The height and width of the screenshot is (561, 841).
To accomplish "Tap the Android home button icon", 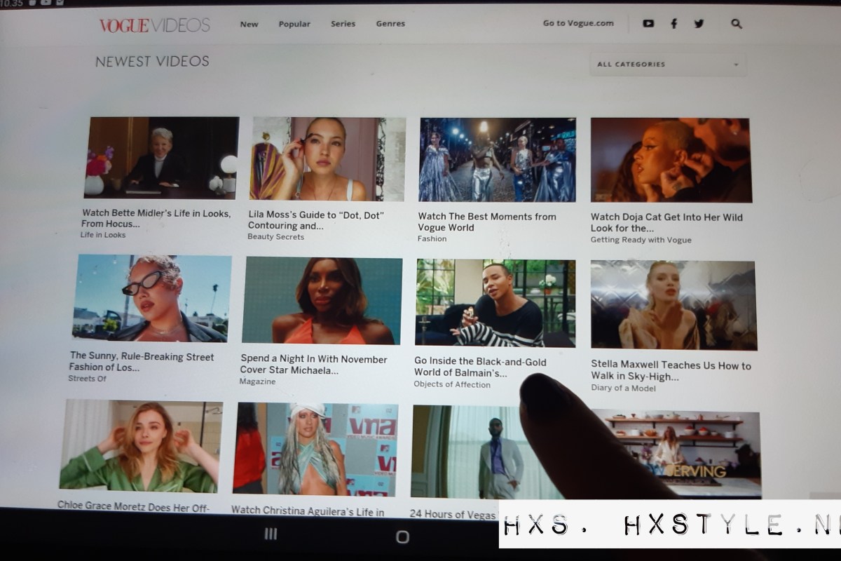I will (x=402, y=536).
